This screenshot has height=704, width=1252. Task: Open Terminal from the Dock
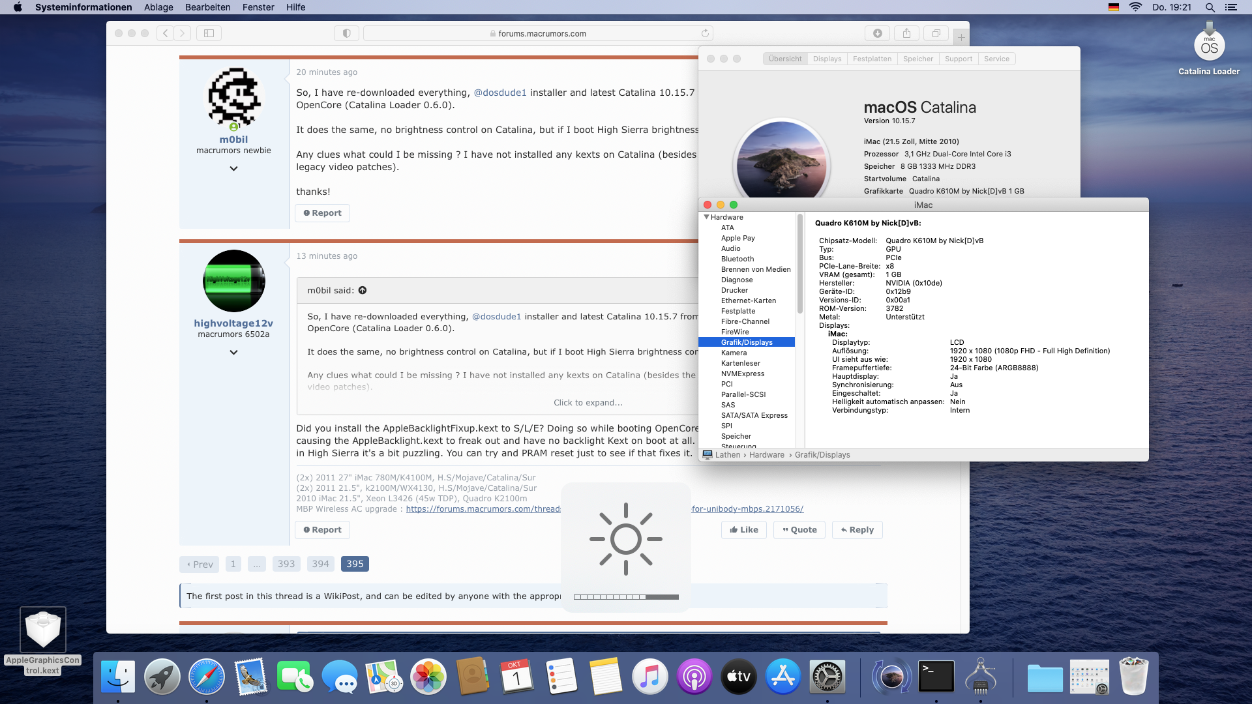tap(936, 677)
